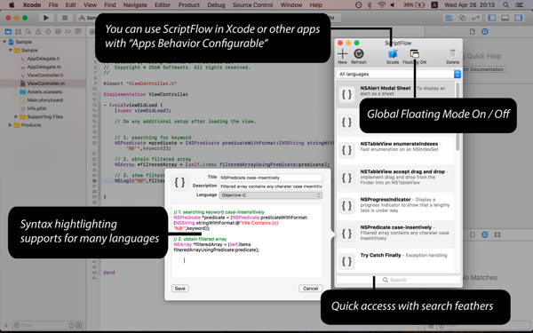Click the Xcode Stop button
The height and width of the screenshot is (333, 533).
(x=65, y=18)
